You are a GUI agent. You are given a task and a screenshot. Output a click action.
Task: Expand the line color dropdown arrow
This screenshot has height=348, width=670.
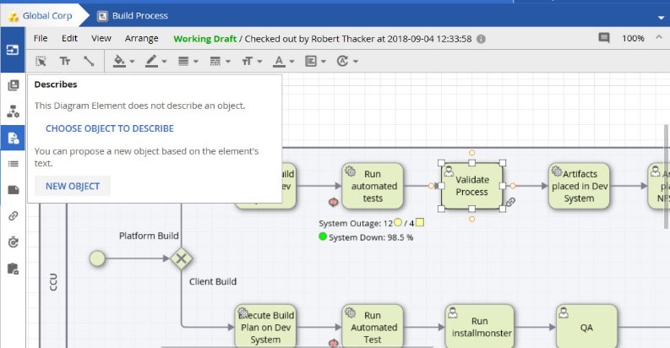[x=165, y=62]
